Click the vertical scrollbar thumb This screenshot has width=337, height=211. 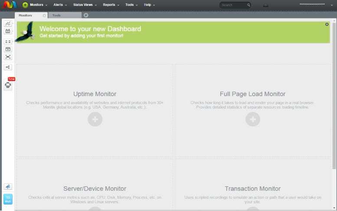click(334, 95)
